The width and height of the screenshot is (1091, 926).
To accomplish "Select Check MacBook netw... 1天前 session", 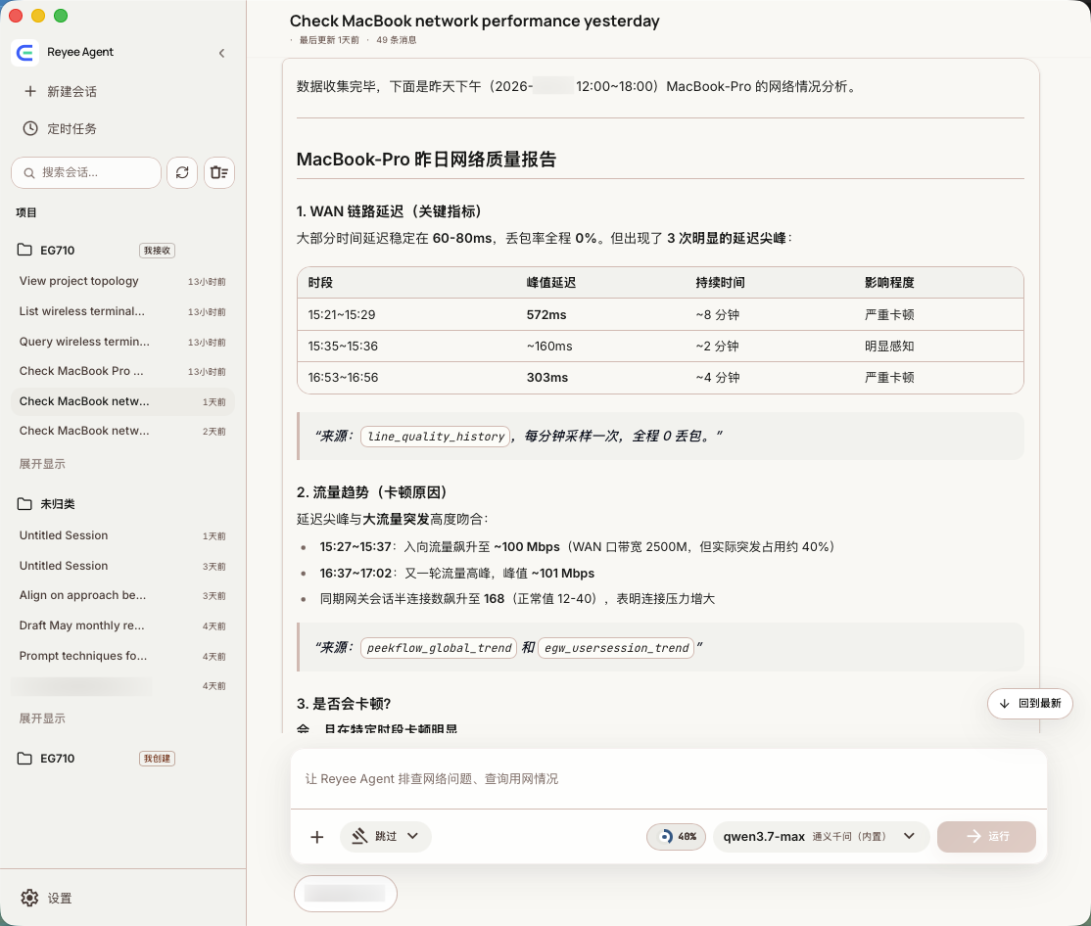I will 122,401.
